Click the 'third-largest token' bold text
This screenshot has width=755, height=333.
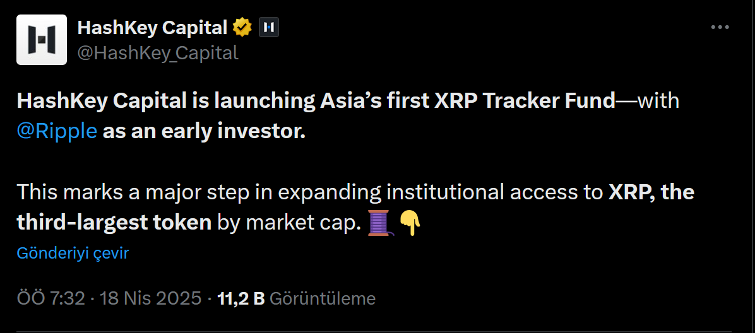(114, 222)
